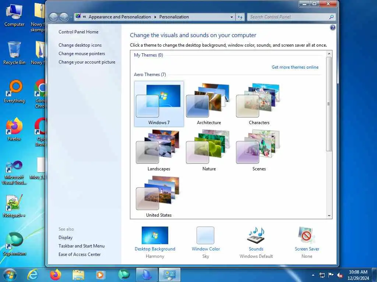Open Screen Saver settings icon
Screen dimensions: 377x282
[307, 235]
